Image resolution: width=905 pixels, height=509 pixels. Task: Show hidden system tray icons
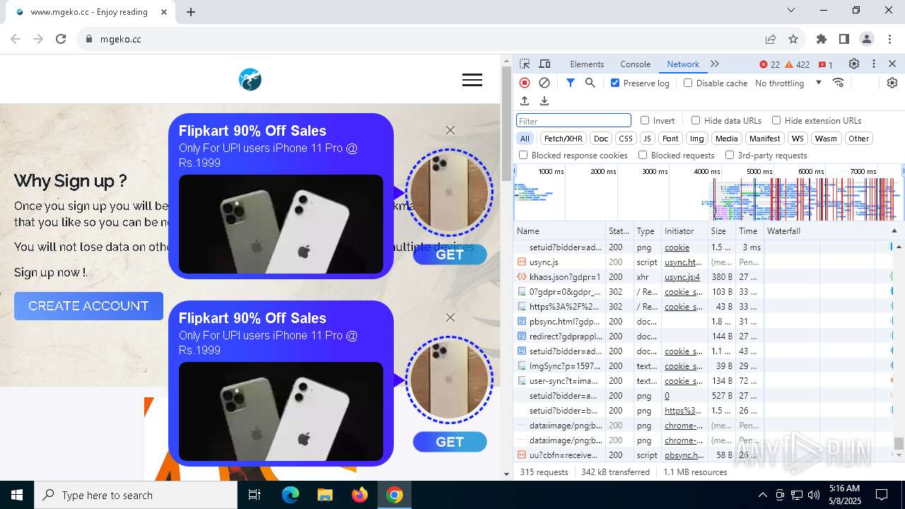tap(762, 495)
